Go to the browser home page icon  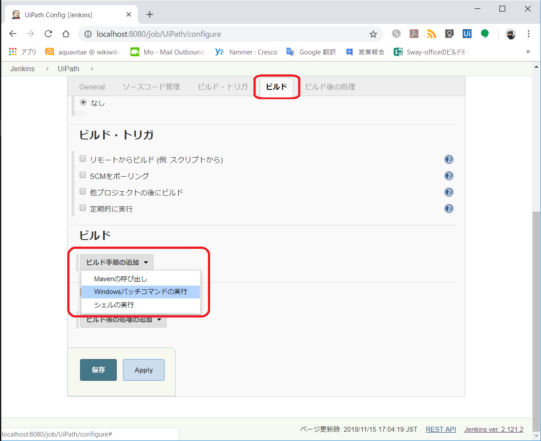(x=66, y=34)
